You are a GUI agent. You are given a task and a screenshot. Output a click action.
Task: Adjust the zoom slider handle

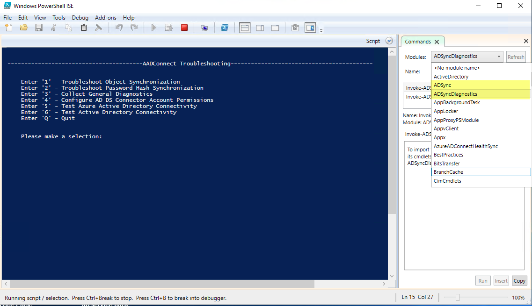[457, 297]
